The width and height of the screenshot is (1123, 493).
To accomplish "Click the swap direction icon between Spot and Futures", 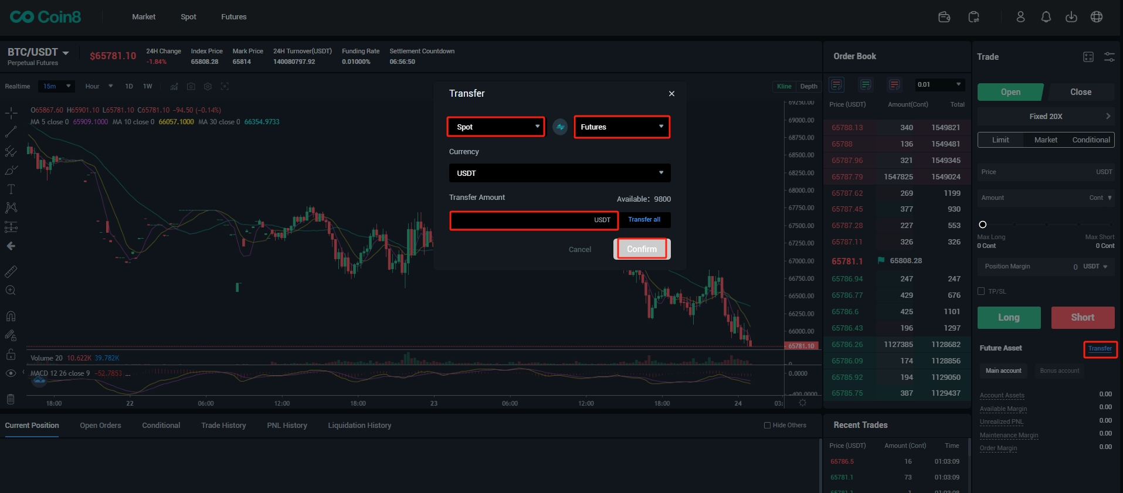I will [x=560, y=127].
